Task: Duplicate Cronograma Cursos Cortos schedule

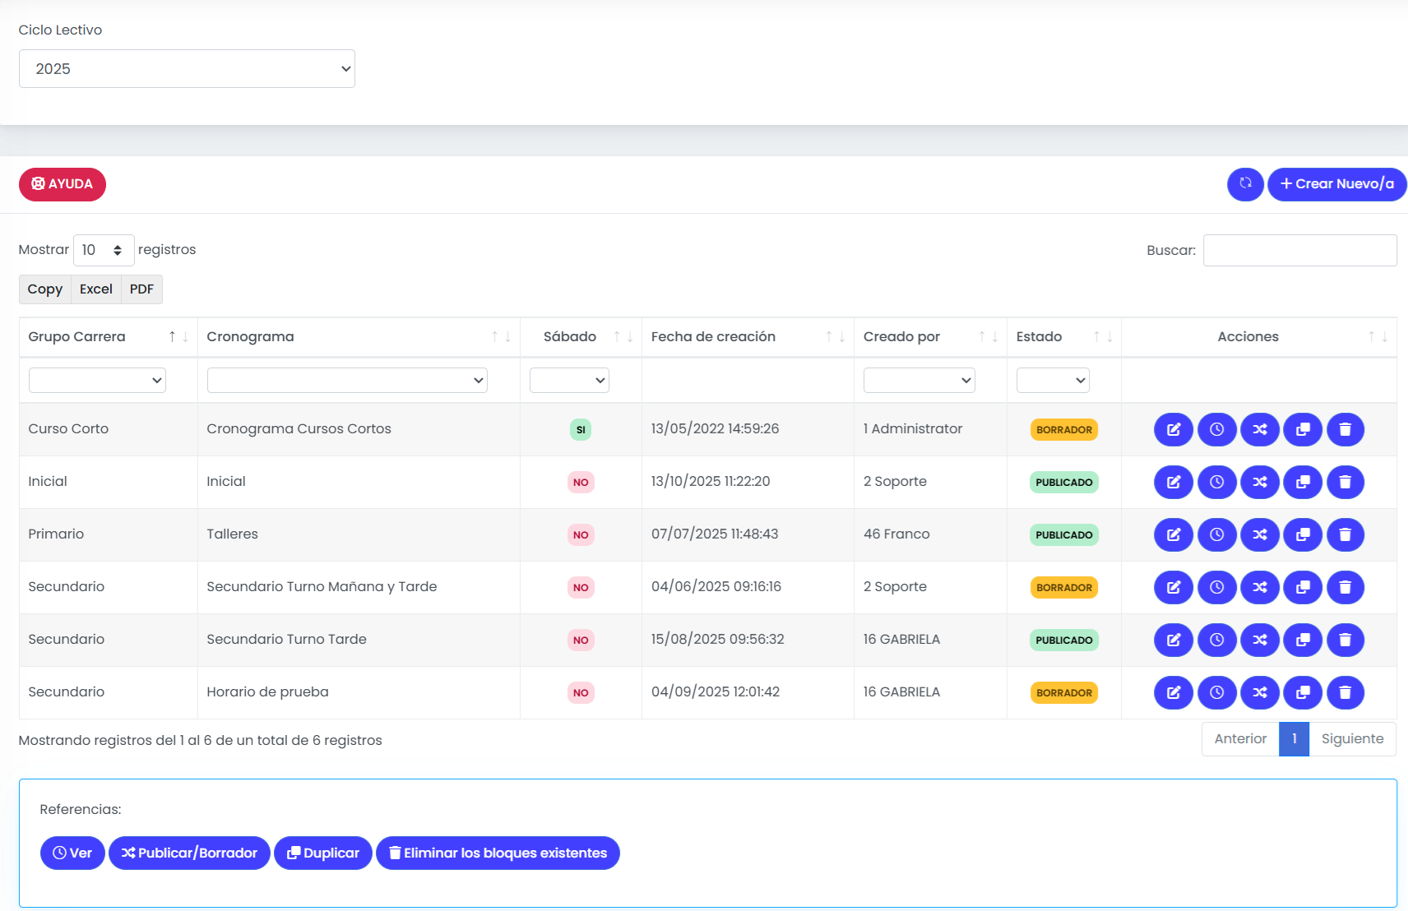Action: [1303, 429]
